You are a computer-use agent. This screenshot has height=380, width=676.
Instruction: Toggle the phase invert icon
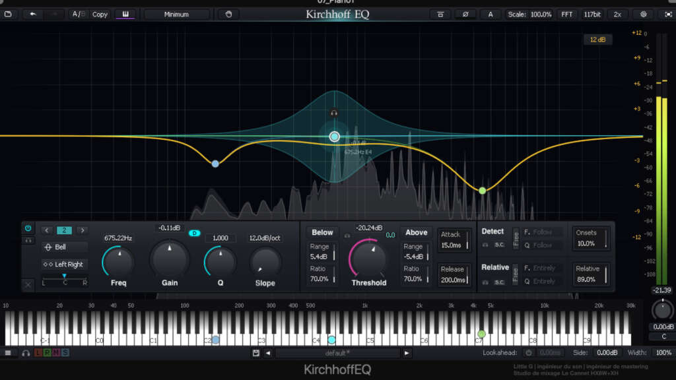pyautogui.click(x=465, y=15)
